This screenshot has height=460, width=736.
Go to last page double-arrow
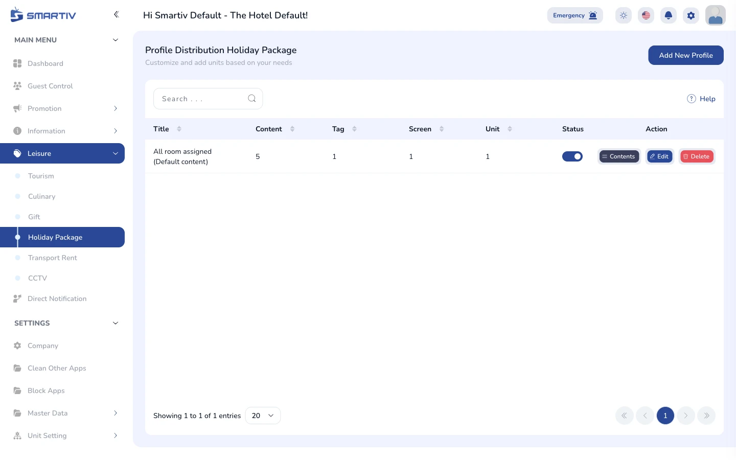706,416
